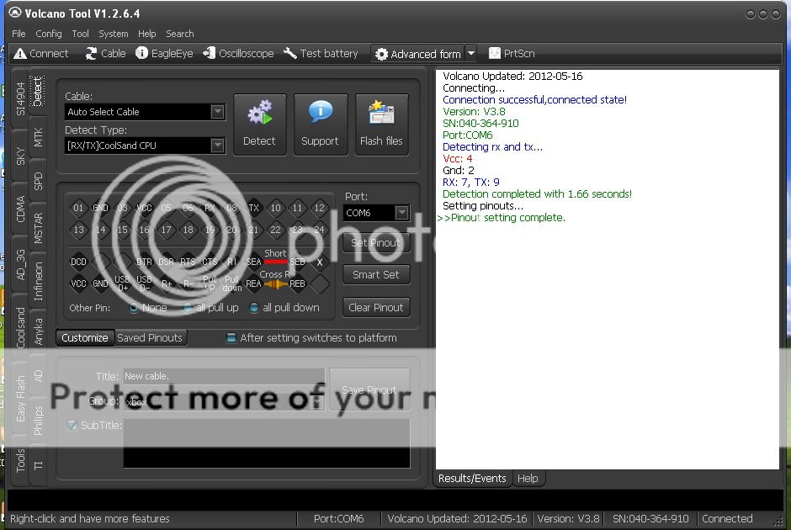
Task: Expand the Cable dropdown
Action: 217,112
